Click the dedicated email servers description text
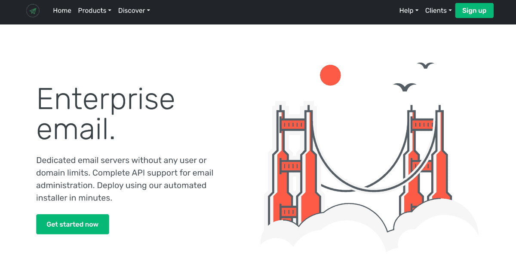Image resolution: width=516 pixels, height=255 pixels. (x=125, y=179)
